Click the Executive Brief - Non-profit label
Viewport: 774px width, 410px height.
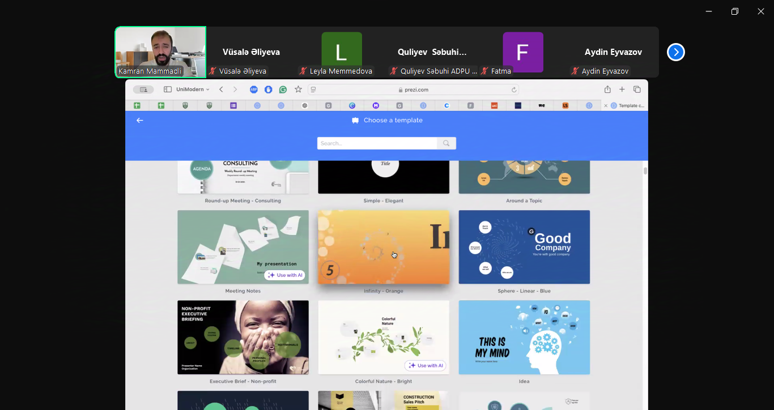tap(243, 381)
